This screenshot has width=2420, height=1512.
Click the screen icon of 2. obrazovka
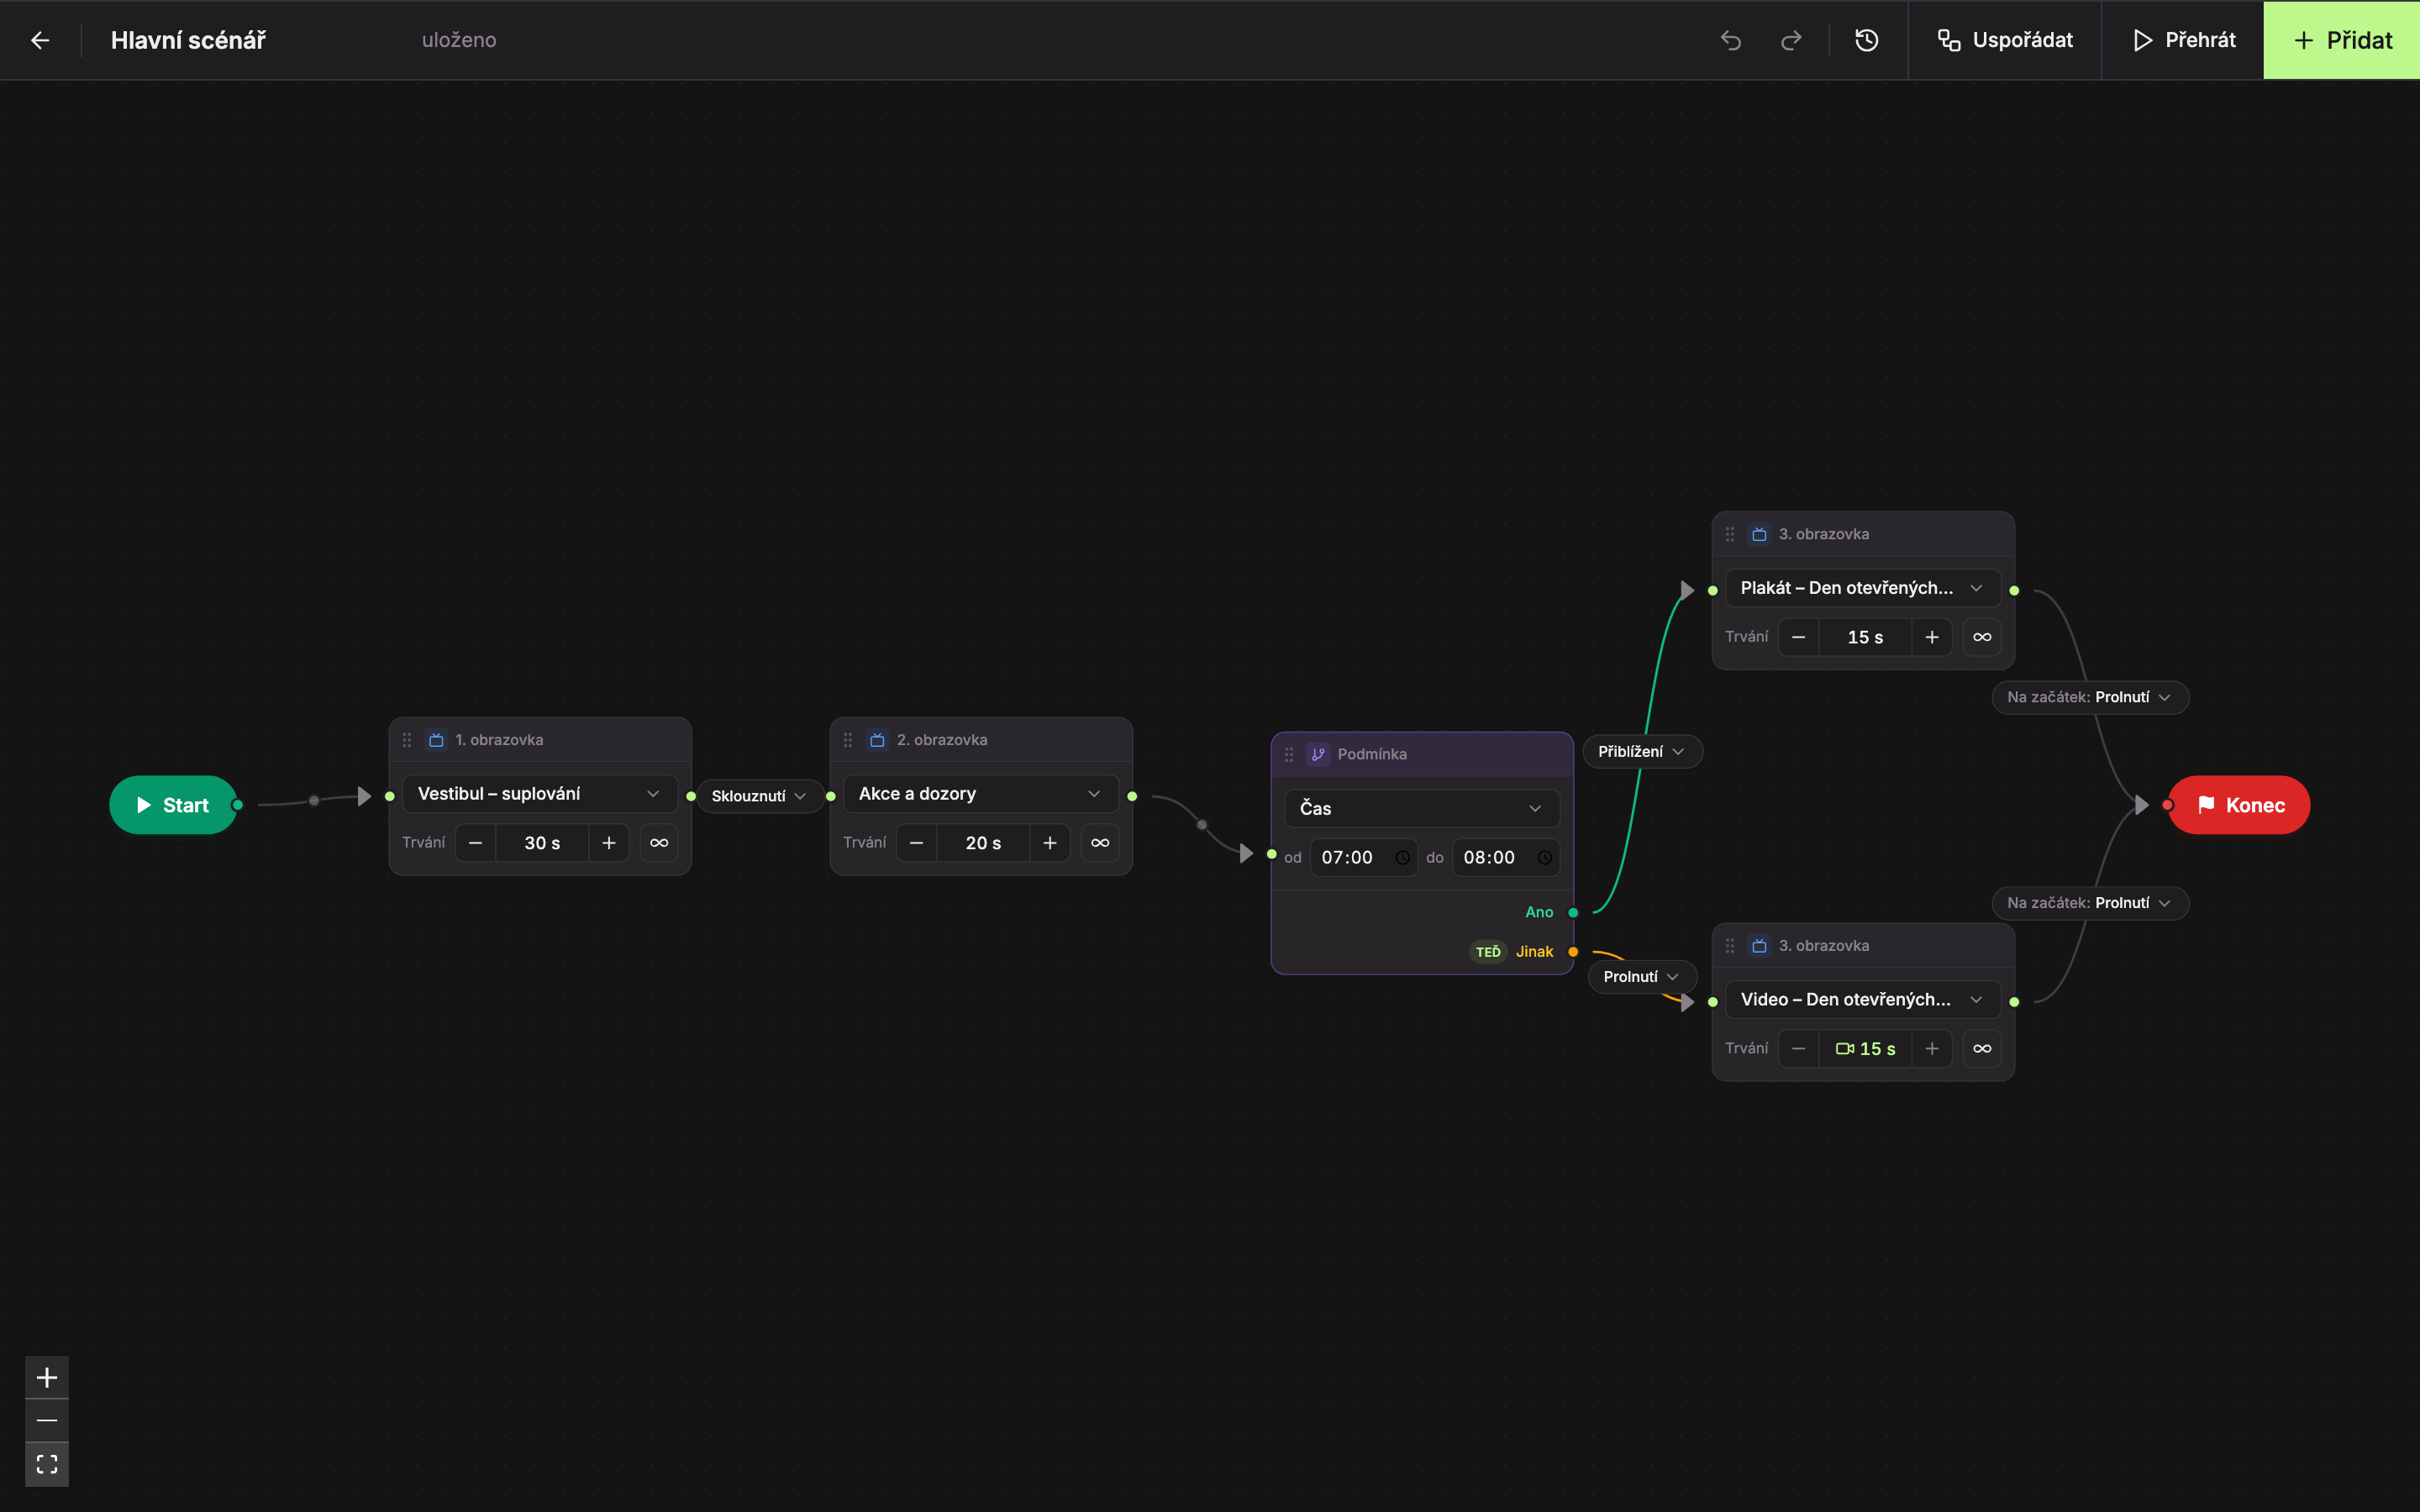[877, 740]
